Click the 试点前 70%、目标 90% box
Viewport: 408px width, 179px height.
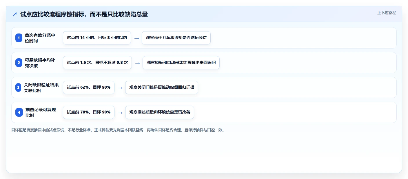point(89,112)
